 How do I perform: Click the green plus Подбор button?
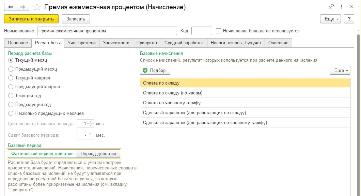[x=155, y=70]
